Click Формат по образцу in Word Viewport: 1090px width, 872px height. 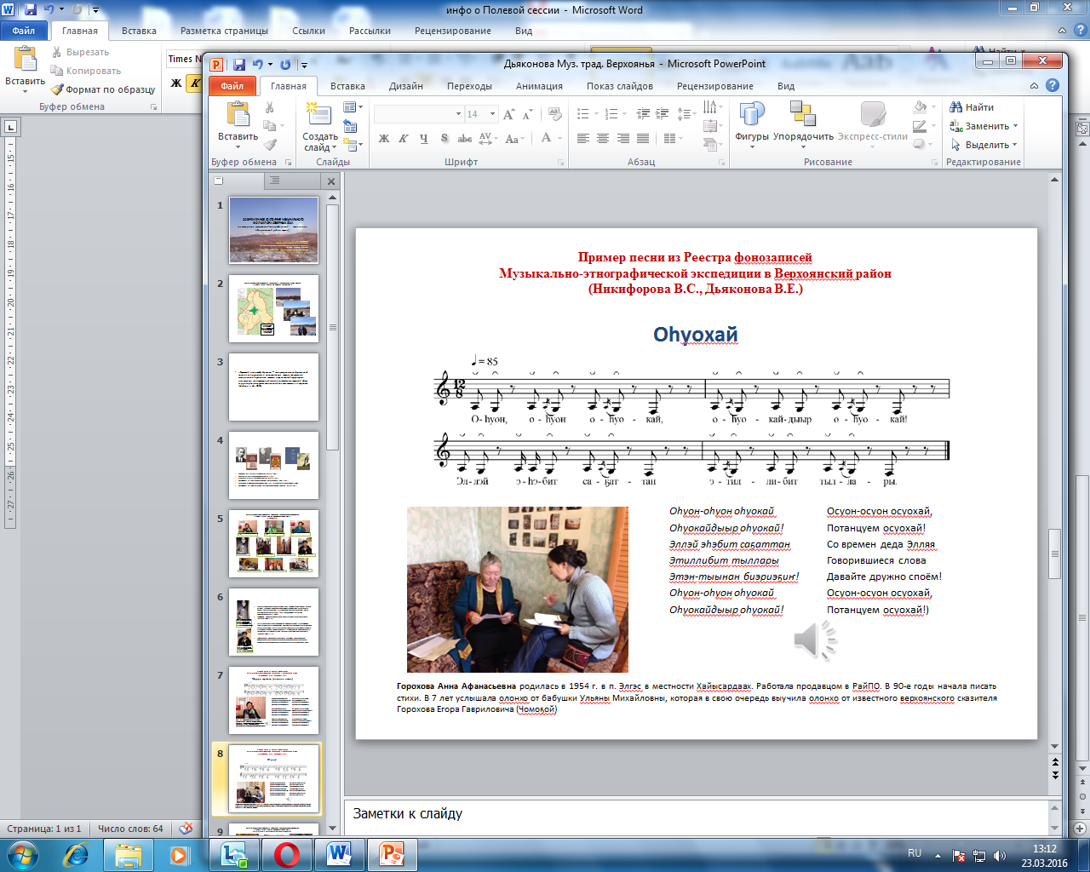tap(103, 89)
